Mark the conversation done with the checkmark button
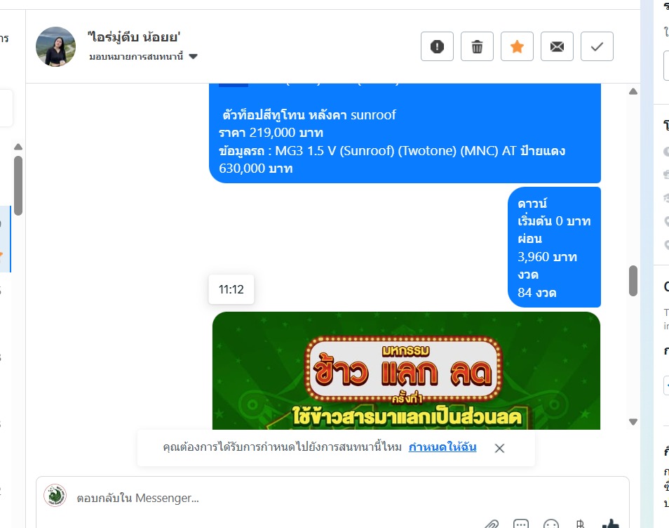 (x=597, y=46)
